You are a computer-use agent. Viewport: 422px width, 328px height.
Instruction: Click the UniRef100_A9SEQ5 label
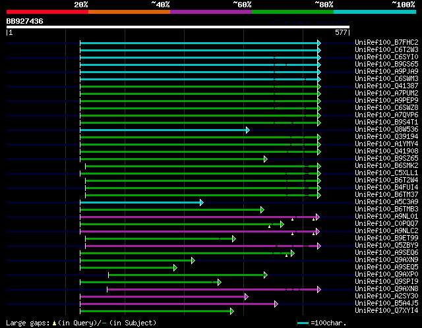click(386, 267)
